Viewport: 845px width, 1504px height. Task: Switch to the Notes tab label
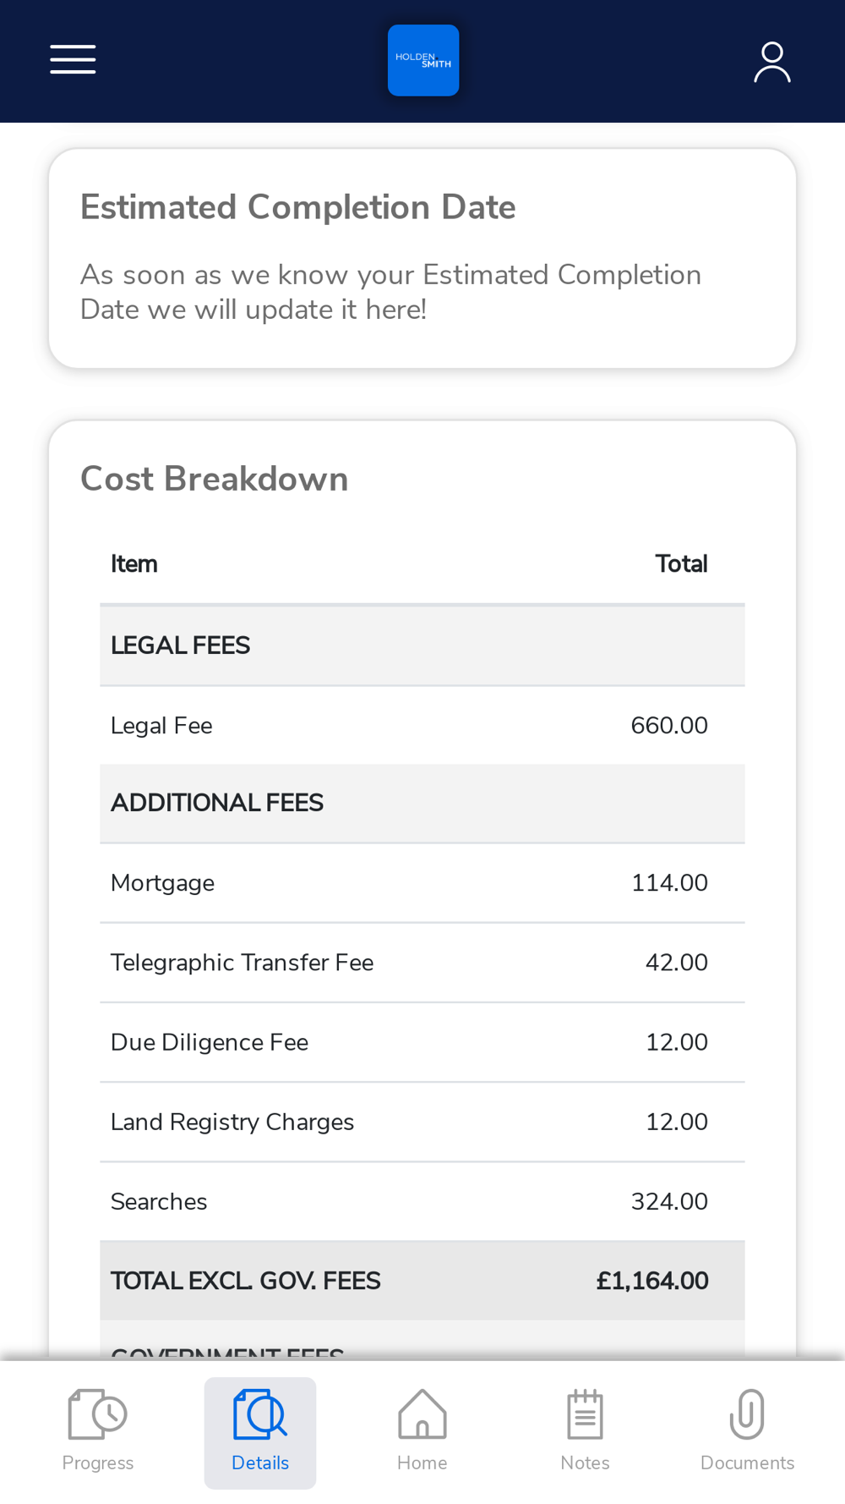585,1463
